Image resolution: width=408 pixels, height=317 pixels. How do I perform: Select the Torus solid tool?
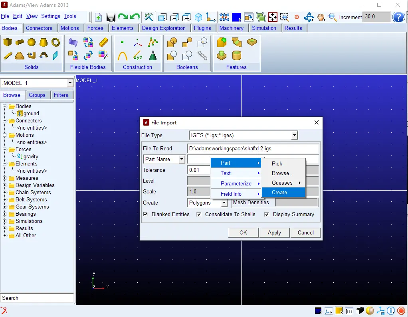pos(55,42)
